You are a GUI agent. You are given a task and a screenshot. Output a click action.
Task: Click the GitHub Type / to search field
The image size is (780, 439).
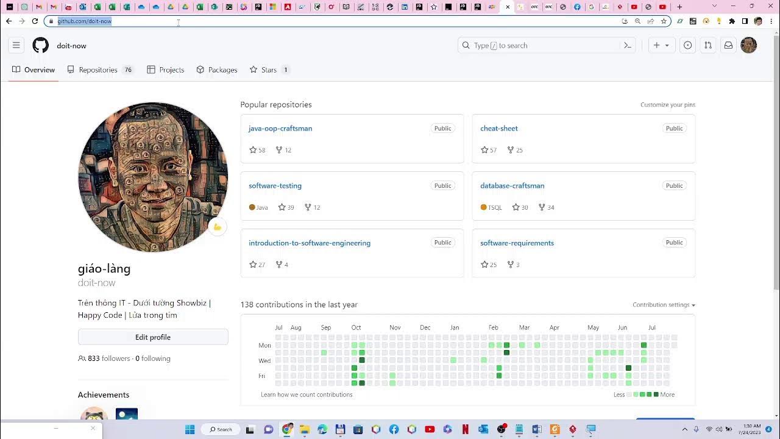coord(547,45)
